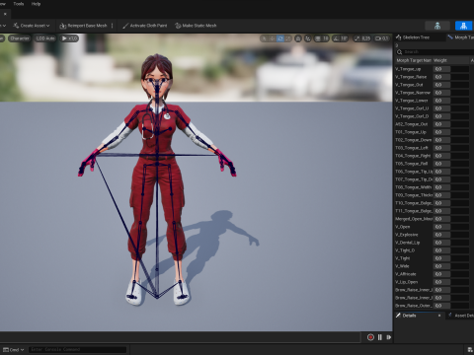Select the V_Affricate morph target

(406, 274)
